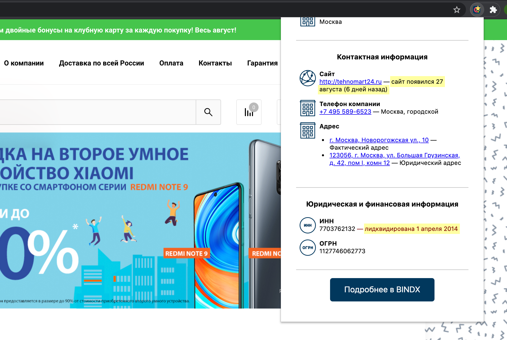Go to the Оплата menu item

[171, 63]
